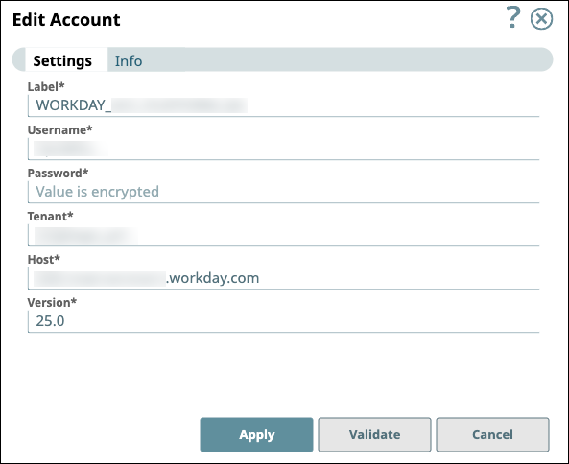The height and width of the screenshot is (464, 569).
Task: Click the Label* field caption
Action: [46, 86]
